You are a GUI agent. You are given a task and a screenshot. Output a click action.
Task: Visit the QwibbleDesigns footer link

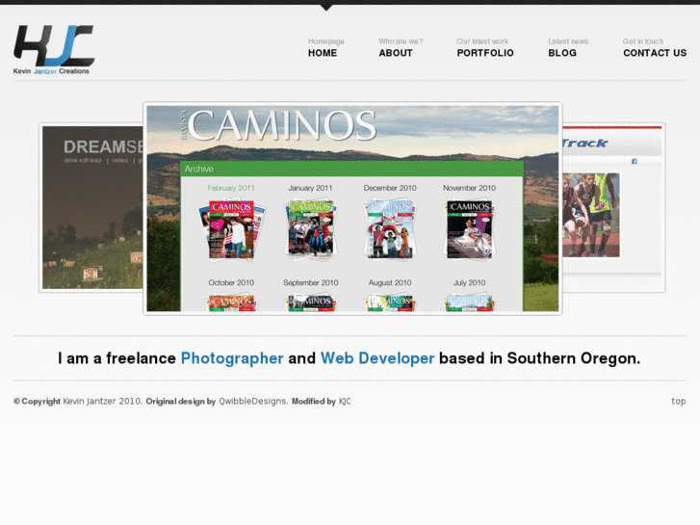coord(252,402)
